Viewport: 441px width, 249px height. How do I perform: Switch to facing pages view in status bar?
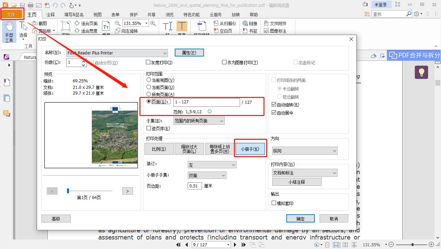(345, 245)
